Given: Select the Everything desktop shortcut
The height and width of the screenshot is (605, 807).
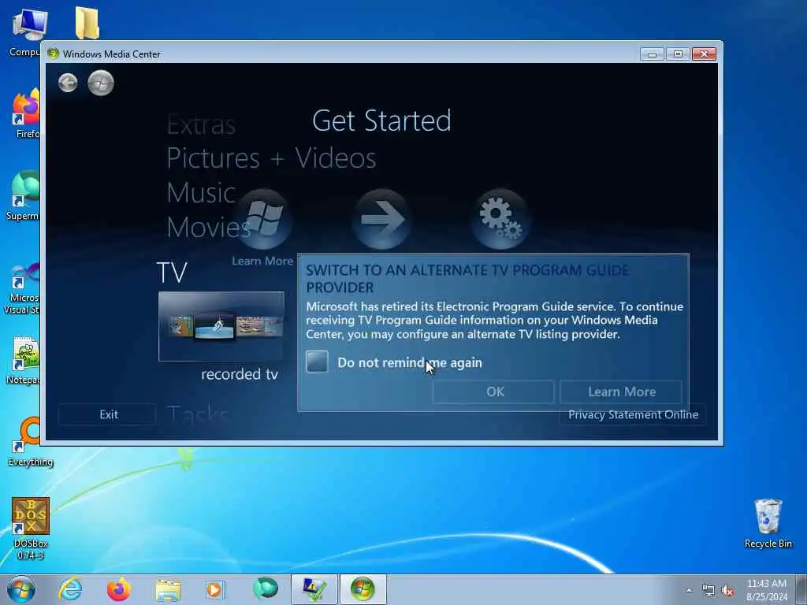Looking at the screenshot, I should click(x=31, y=441).
